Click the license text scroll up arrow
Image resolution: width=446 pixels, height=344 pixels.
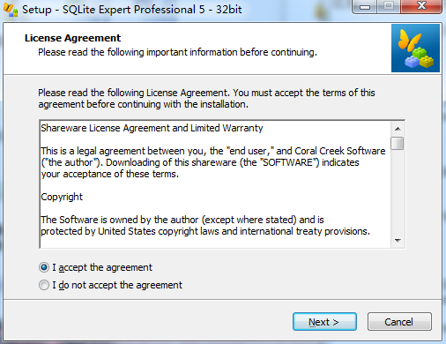pos(398,129)
